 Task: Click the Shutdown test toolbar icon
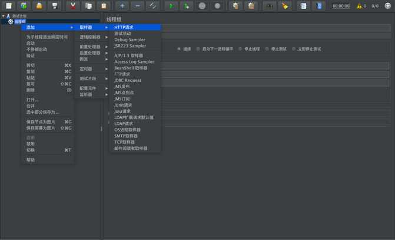pos(217,6)
